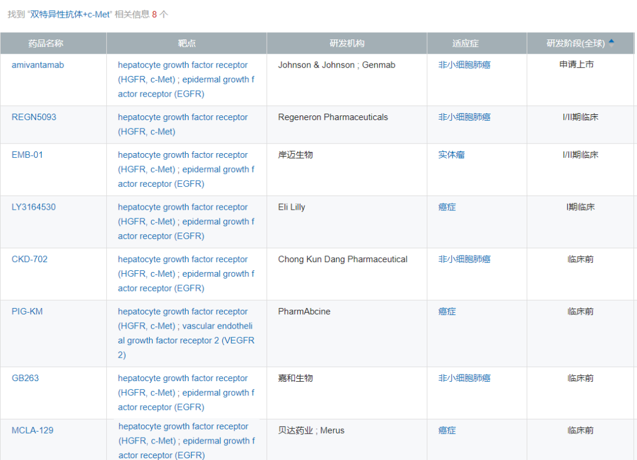Open the target link in amivantamab row
This screenshot has width=637, height=460.
coord(186,80)
